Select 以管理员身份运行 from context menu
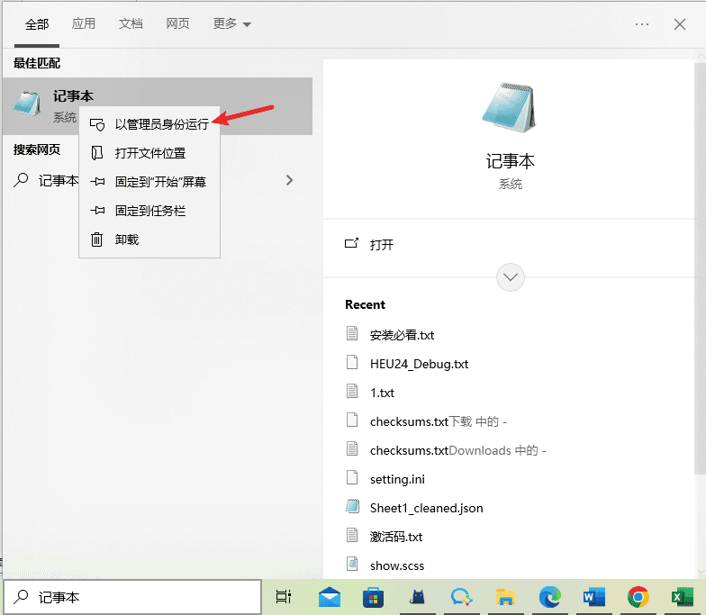Image resolution: width=706 pixels, height=615 pixels. click(161, 124)
